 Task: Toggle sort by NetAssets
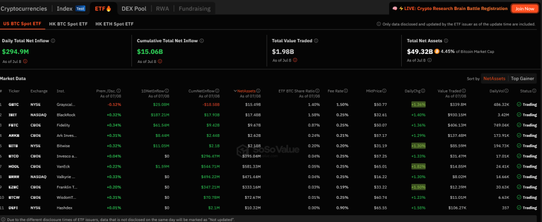coord(494,78)
